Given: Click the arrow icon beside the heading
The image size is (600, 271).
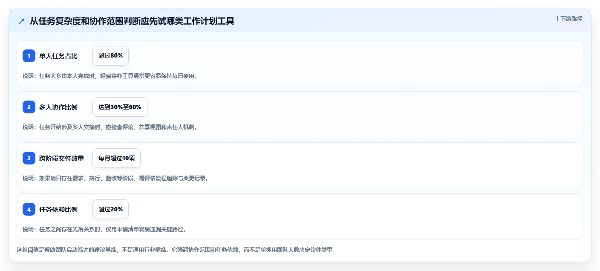Looking at the screenshot, I should pyautogui.click(x=22, y=21).
